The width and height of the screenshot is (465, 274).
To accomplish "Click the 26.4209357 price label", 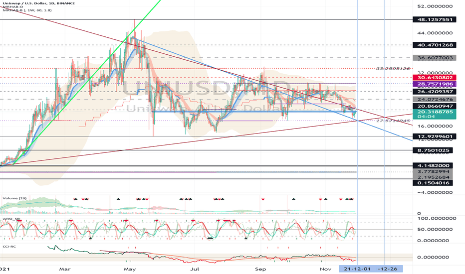I will [435, 92].
